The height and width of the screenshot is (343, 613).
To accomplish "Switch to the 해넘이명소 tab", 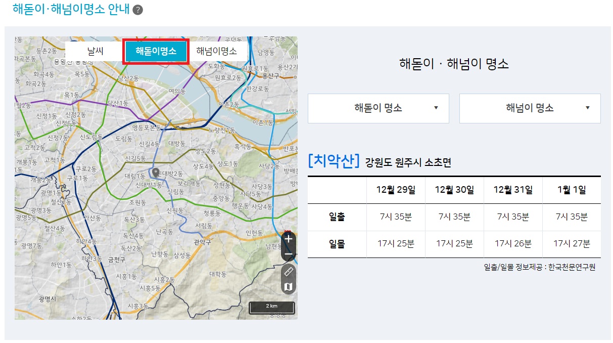I will [x=217, y=51].
